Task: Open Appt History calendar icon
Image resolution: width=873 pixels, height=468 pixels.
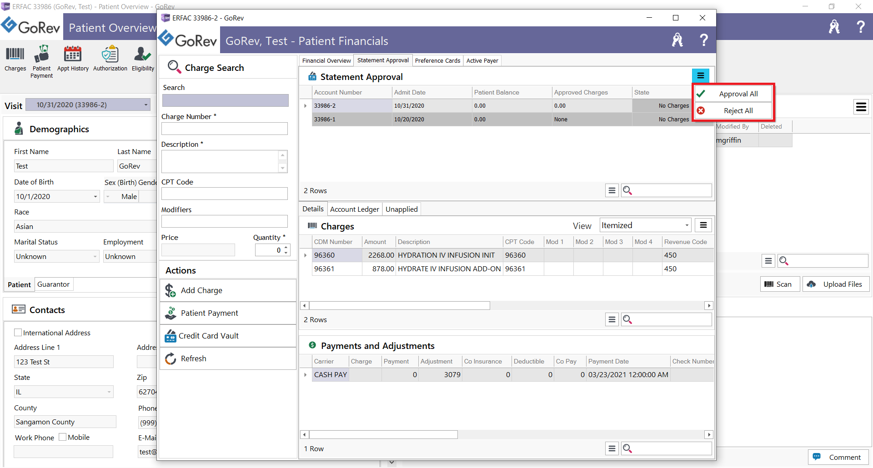Action: 73,60
